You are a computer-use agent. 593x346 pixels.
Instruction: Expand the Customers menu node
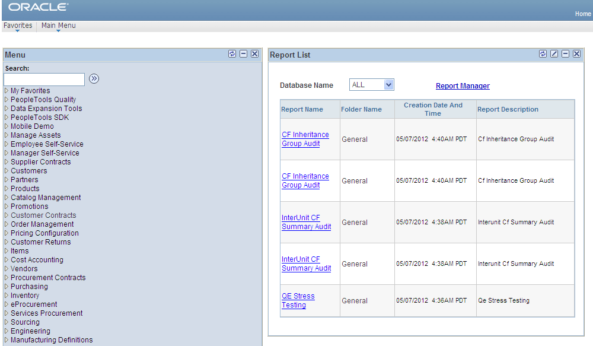tap(28, 170)
